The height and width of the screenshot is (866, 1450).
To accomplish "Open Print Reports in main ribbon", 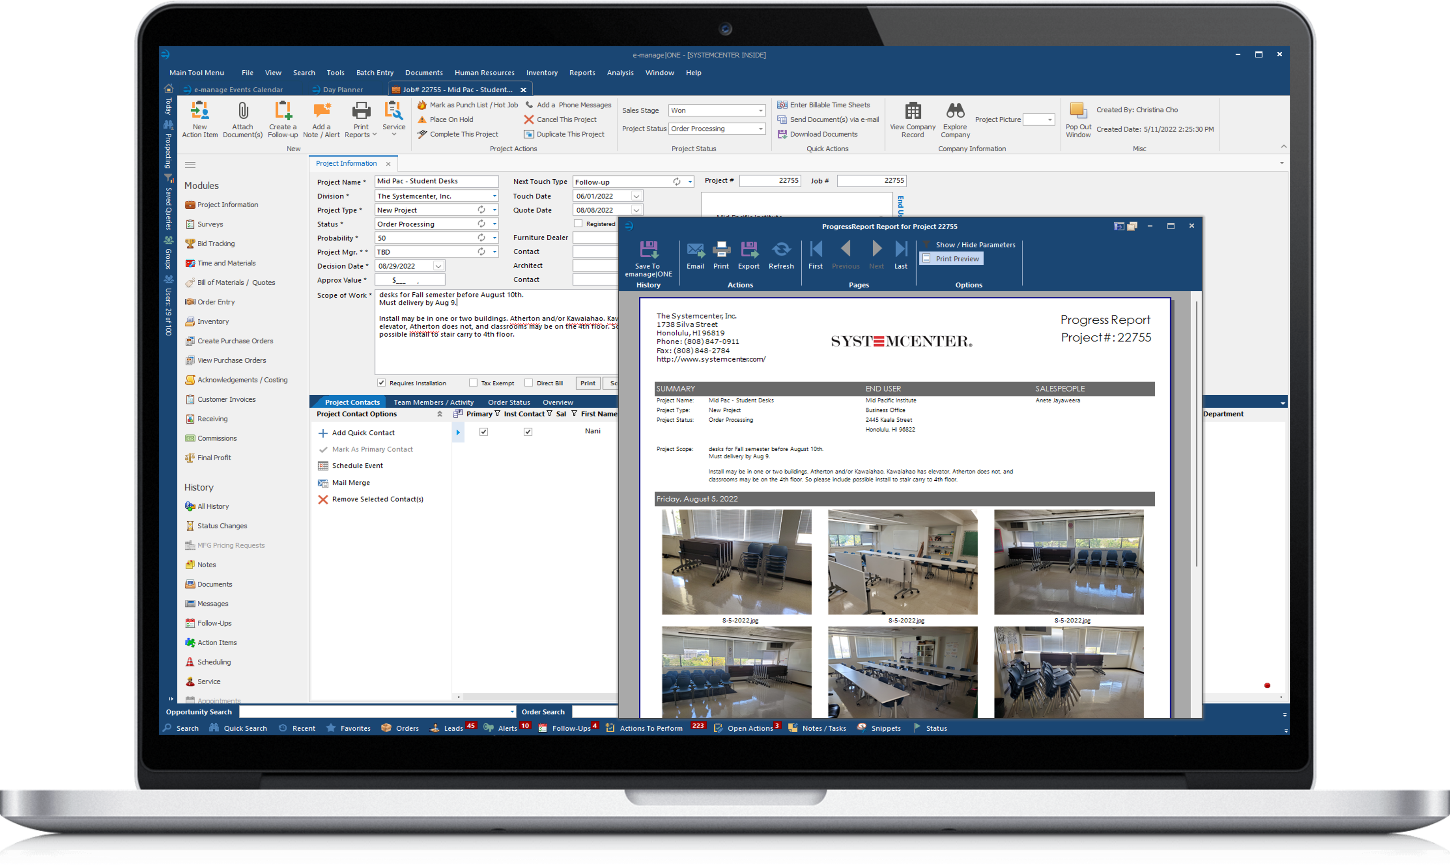I will pyautogui.click(x=361, y=120).
